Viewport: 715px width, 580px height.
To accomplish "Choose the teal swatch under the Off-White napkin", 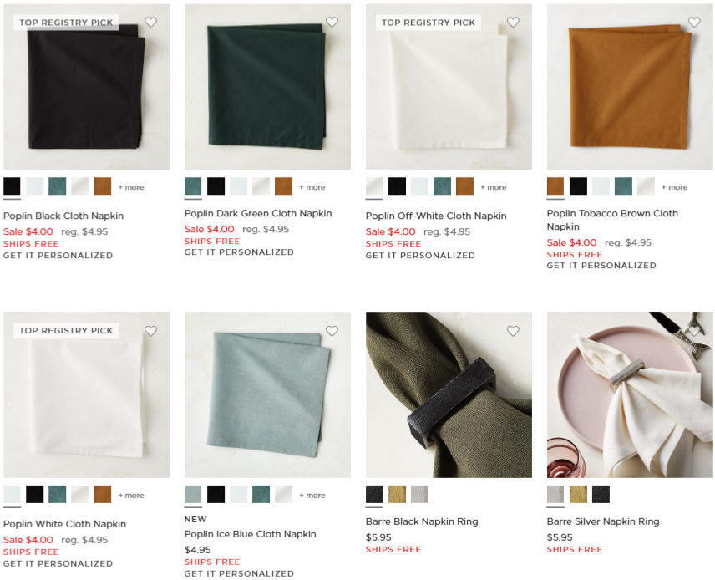I will [441, 186].
